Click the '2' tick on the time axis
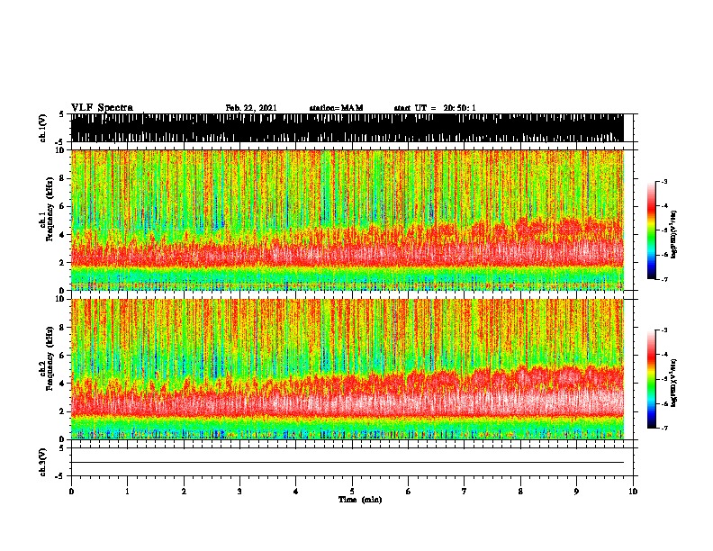 click(x=184, y=491)
